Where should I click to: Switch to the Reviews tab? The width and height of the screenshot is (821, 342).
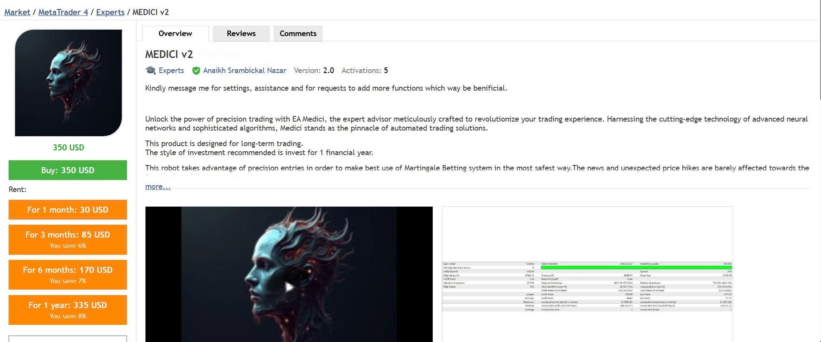tap(241, 34)
